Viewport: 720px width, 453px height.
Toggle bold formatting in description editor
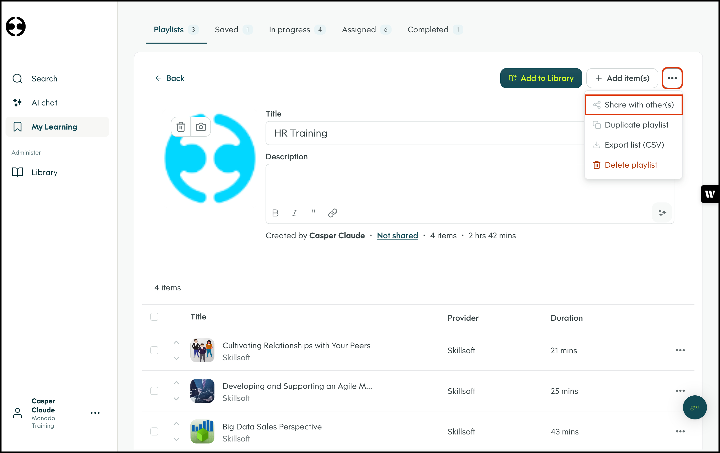[275, 213]
